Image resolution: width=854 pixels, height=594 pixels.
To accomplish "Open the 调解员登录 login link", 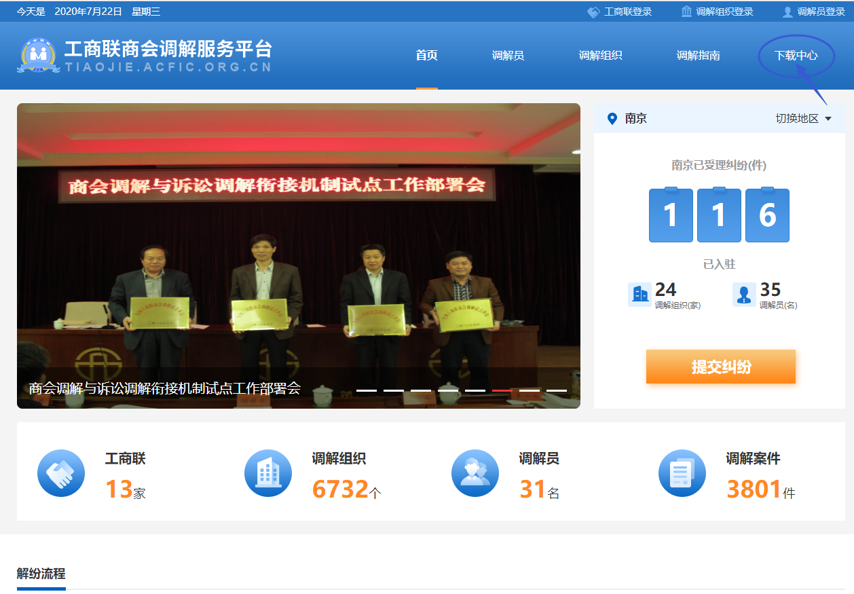I will (x=820, y=12).
